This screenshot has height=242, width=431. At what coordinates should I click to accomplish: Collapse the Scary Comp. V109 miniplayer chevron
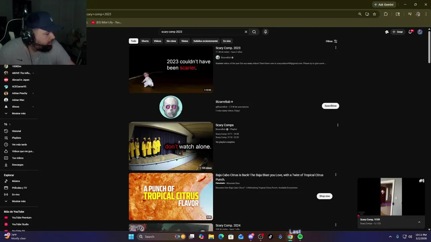(x=419, y=222)
